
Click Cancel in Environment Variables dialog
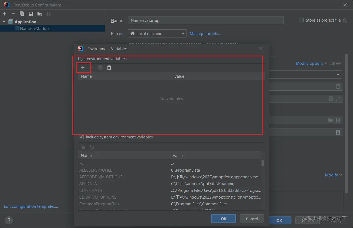[x=252, y=219]
